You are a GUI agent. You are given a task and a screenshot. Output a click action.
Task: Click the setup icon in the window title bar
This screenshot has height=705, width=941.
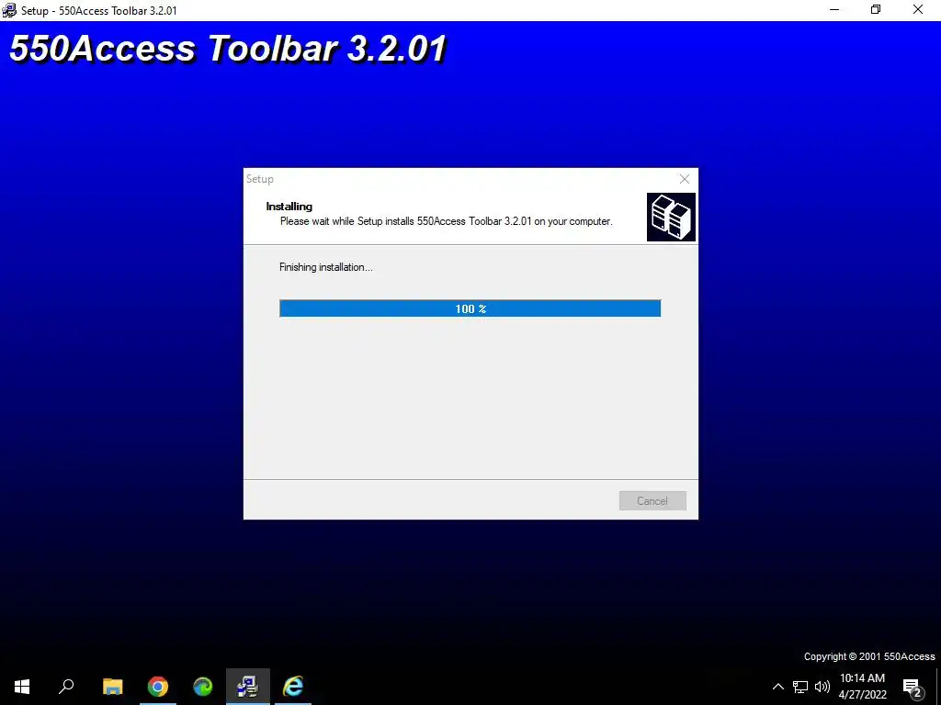tap(9, 10)
